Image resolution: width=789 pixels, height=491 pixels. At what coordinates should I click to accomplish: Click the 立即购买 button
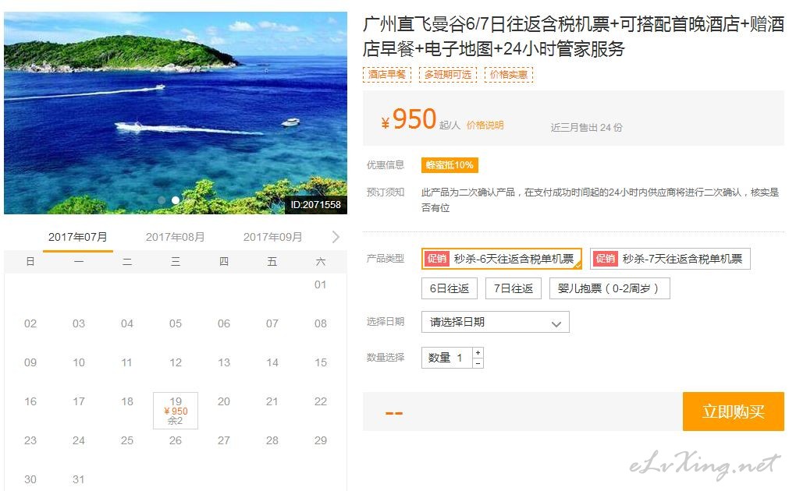click(x=733, y=412)
